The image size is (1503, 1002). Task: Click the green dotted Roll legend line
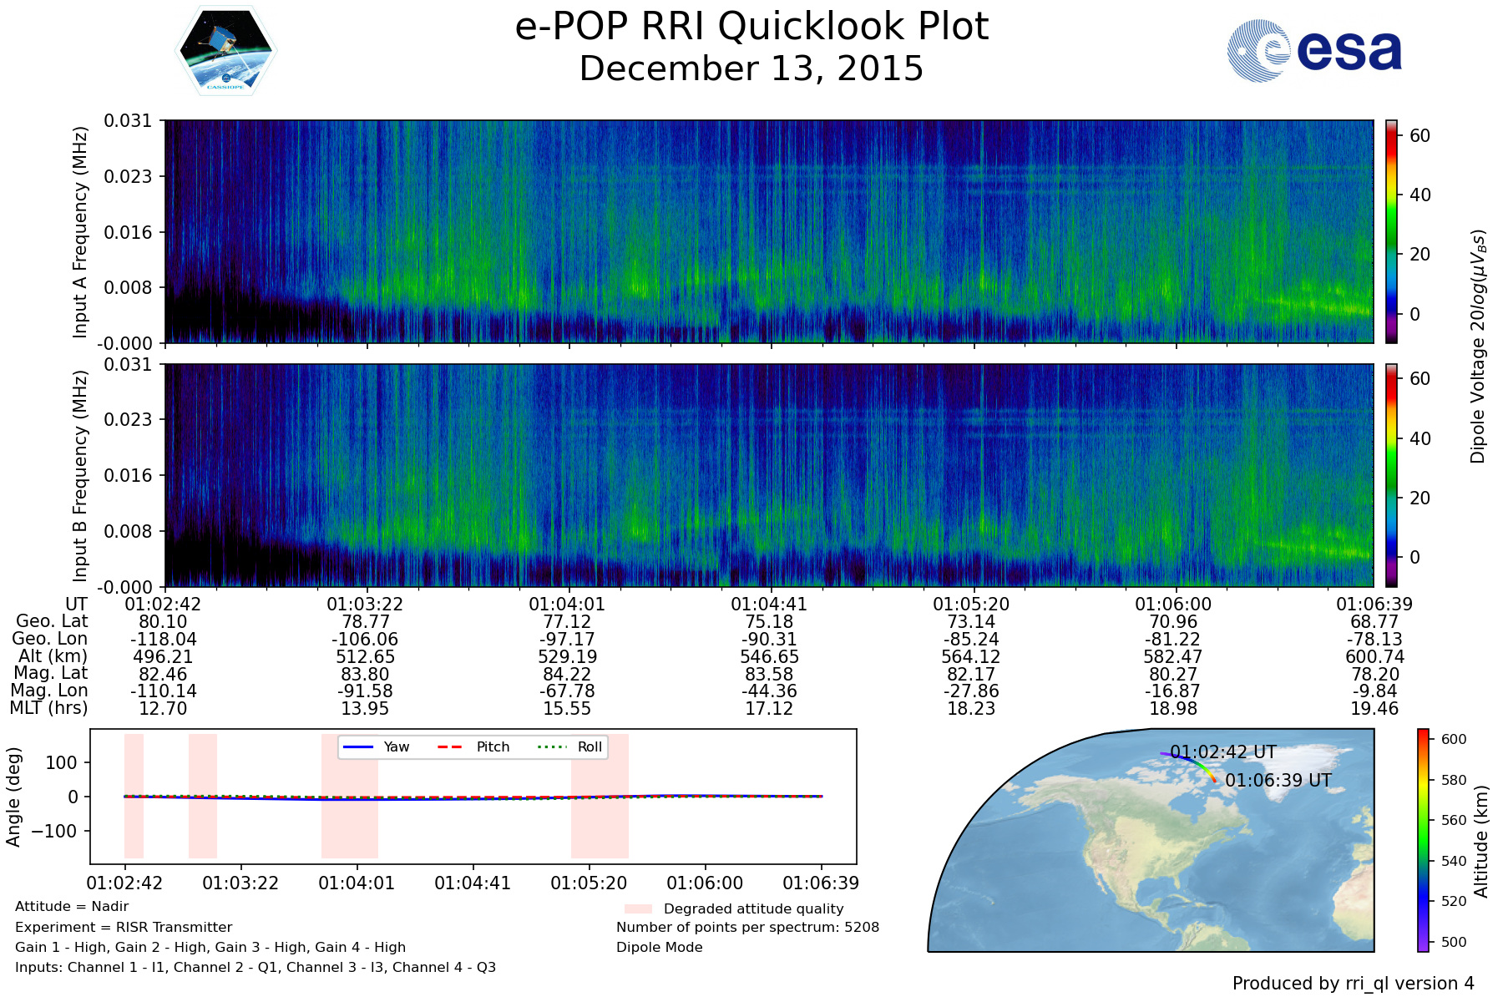551,746
